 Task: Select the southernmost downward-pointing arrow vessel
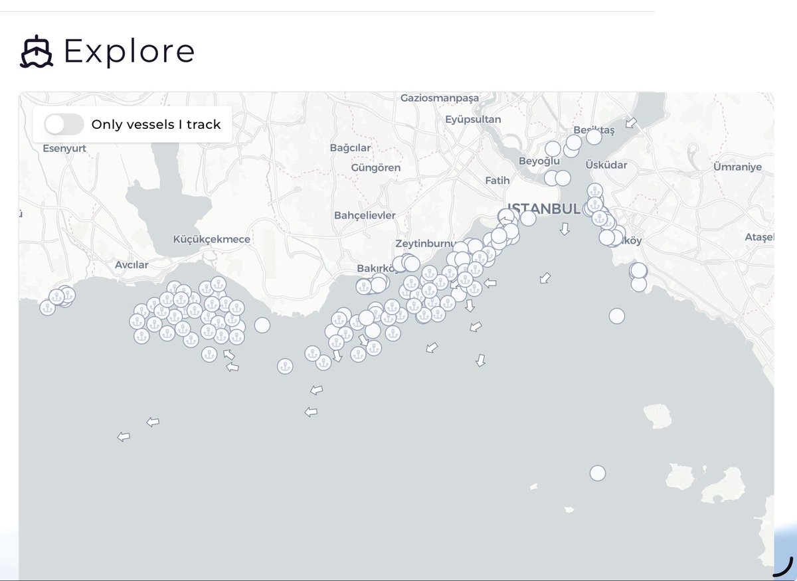click(x=480, y=361)
